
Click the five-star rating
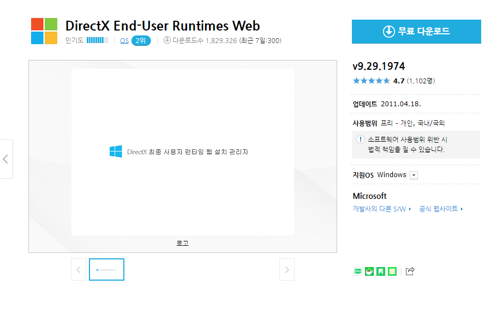(x=371, y=81)
